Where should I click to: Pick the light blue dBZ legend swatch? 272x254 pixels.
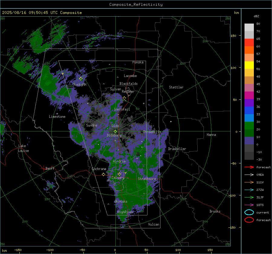pyautogui.click(x=249, y=118)
